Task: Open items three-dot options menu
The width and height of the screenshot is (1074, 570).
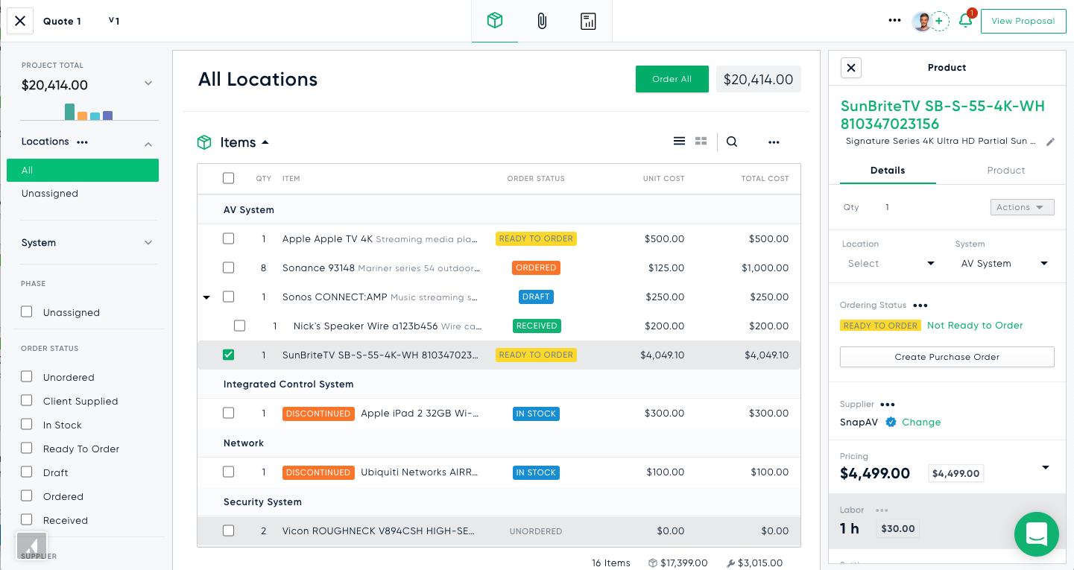Action: click(x=774, y=142)
